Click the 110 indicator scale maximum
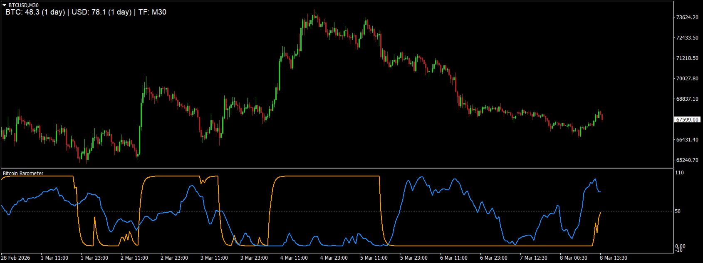Screen dimensions: 703x263 [679, 172]
